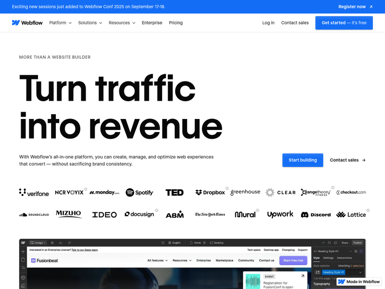385x289 pixels.
Task: Select the greenhouse logo
Action: tap(245, 192)
